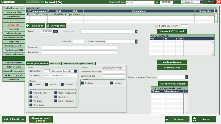The image size is (221, 124).
Task: Check the Pedicure checkbox
Action: 83,83
